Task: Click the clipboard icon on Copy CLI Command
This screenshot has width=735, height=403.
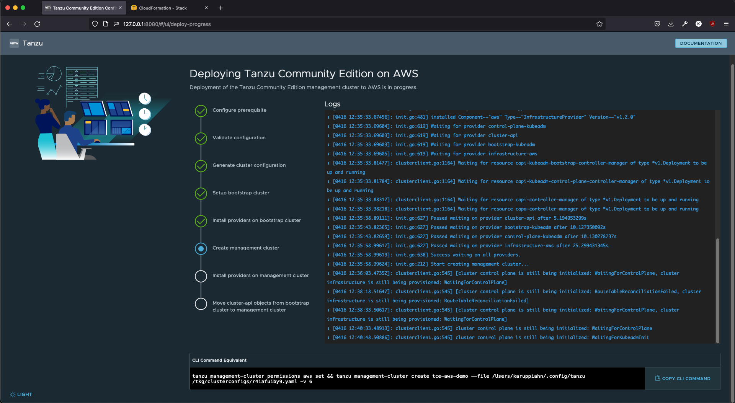Action: coord(658,378)
